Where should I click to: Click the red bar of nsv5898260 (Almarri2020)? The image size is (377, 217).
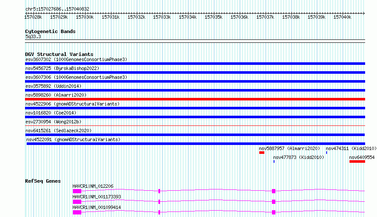(195, 99)
